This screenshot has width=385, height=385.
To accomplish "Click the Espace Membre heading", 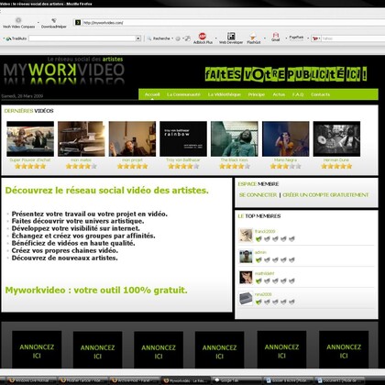I will [258, 184].
